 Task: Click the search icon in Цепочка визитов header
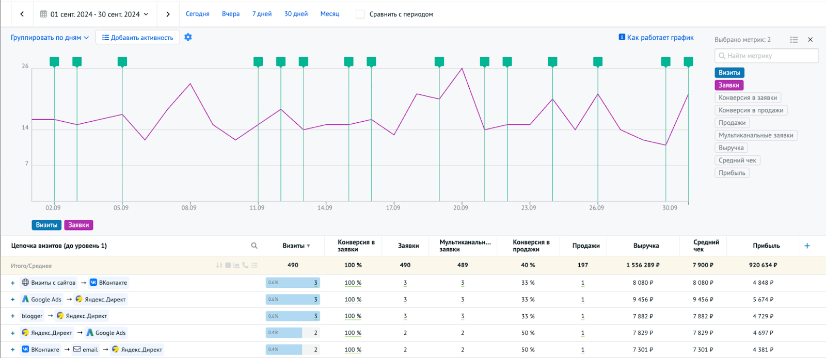click(254, 246)
